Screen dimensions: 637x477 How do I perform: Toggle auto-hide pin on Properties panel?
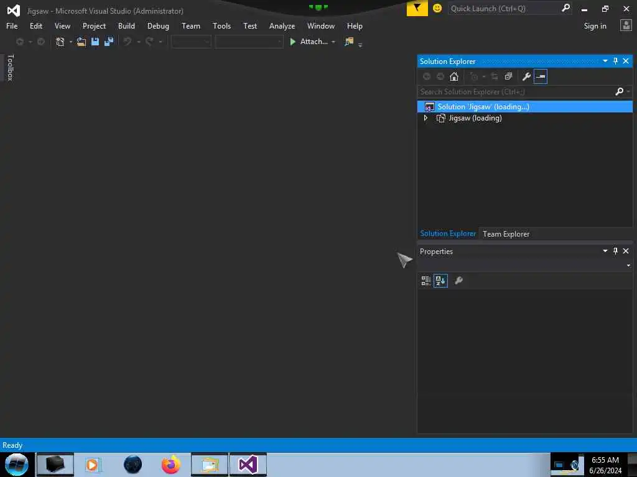[x=615, y=251]
